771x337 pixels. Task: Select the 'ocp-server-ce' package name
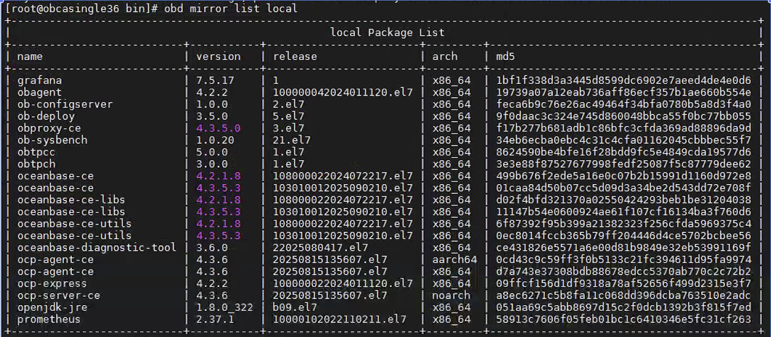pos(59,295)
